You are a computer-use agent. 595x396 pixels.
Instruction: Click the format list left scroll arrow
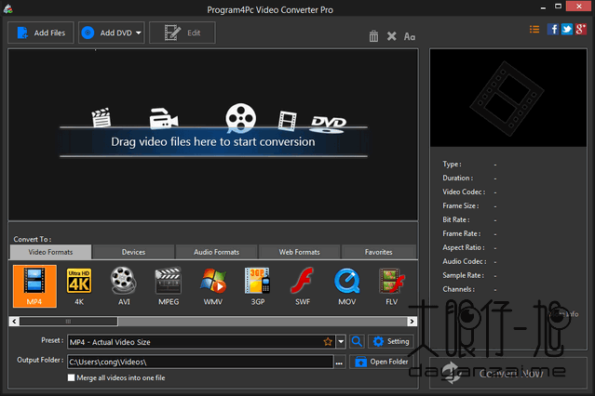point(14,322)
